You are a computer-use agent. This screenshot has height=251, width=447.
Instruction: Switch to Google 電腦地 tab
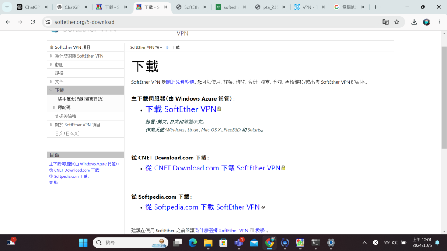[x=349, y=7]
